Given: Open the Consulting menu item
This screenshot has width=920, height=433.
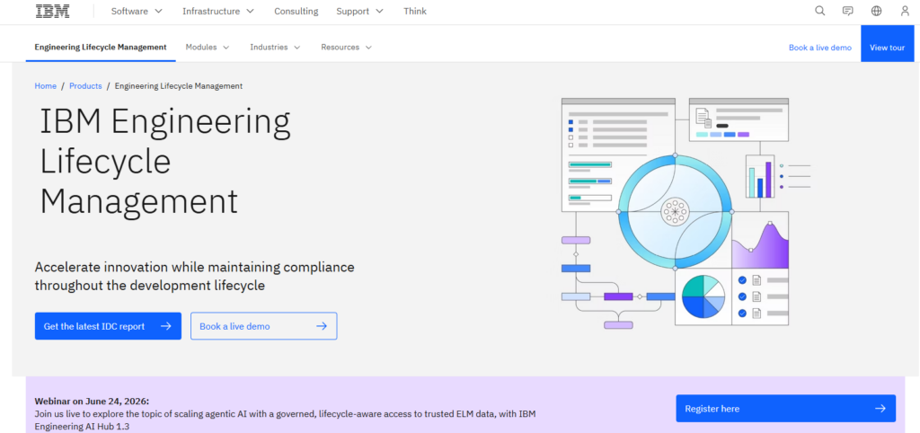Looking at the screenshot, I should (296, 11).
